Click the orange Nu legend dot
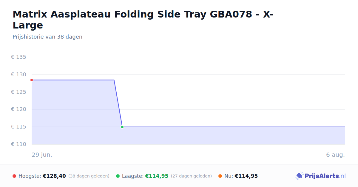This screenshot has width=358, height=187. 220,176
